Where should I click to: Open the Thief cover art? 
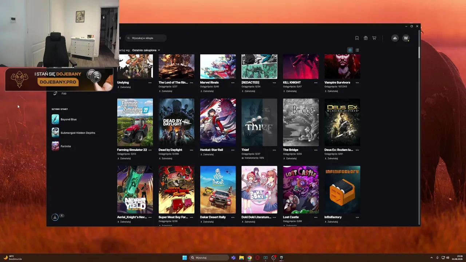pyautogui.click(x=259, y=122)
